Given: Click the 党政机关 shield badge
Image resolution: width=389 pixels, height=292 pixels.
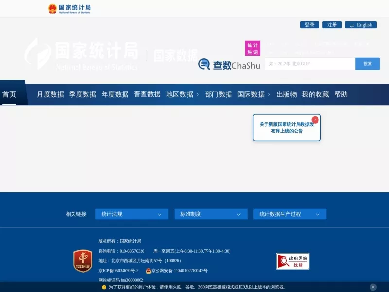Looking at the screenshot, I should (x=83, y=261).
